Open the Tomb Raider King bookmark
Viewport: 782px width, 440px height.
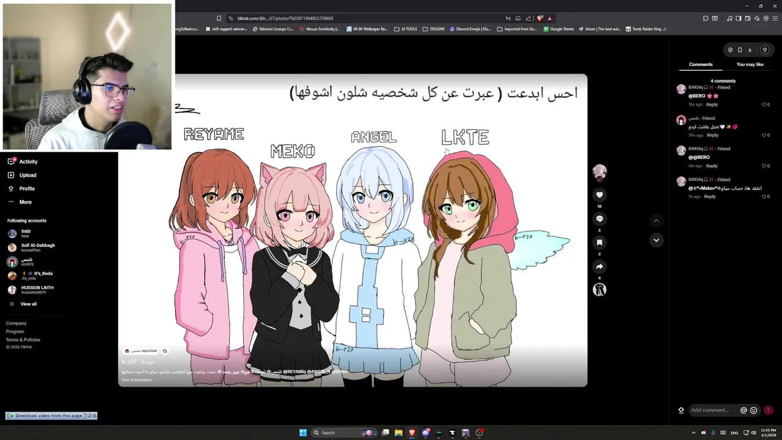[646, 29]
